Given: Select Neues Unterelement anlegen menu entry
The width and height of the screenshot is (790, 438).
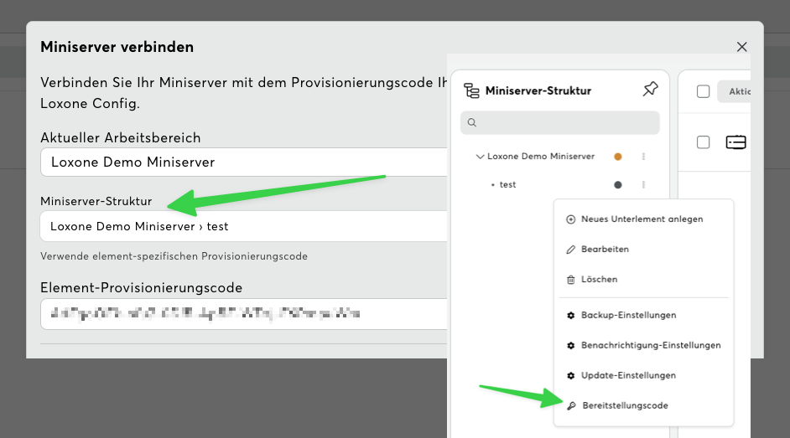Looking at the screenshot, I should coord(642,219).
